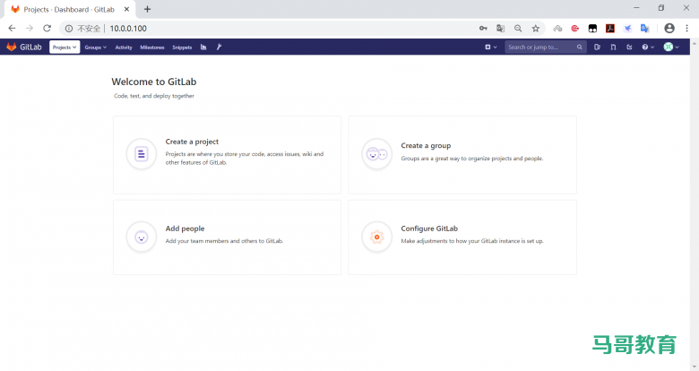Go forward in the browser

click(x=30, y=28)
